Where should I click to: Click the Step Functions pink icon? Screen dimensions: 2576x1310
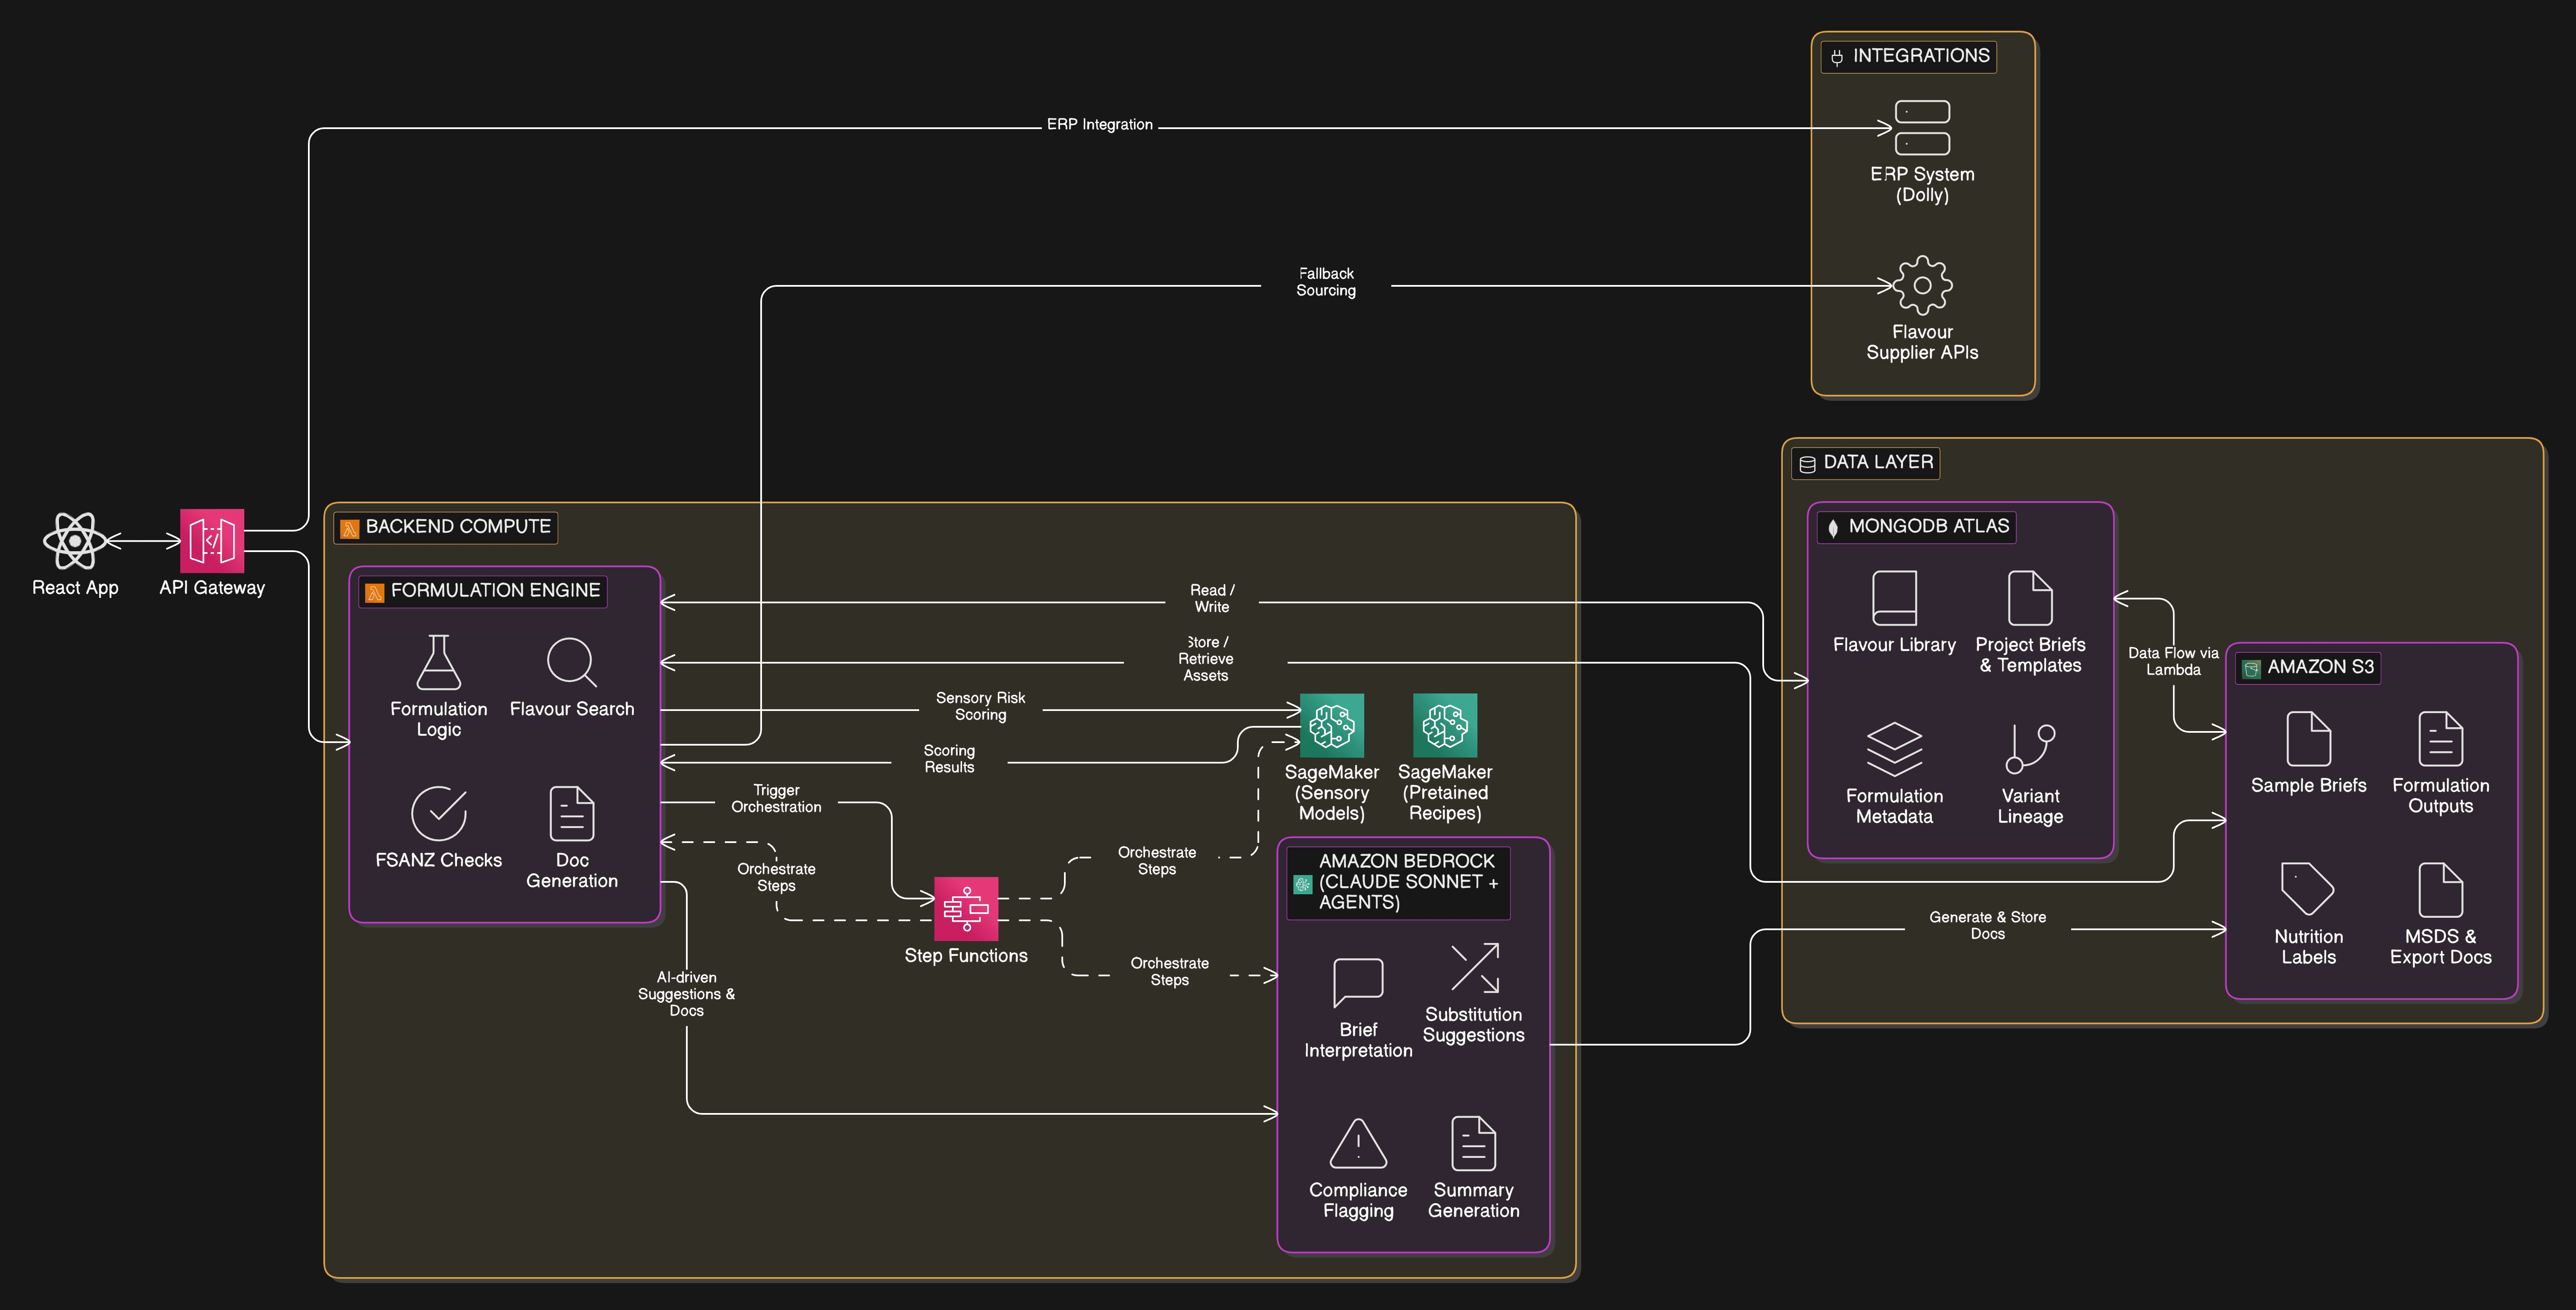966,908
